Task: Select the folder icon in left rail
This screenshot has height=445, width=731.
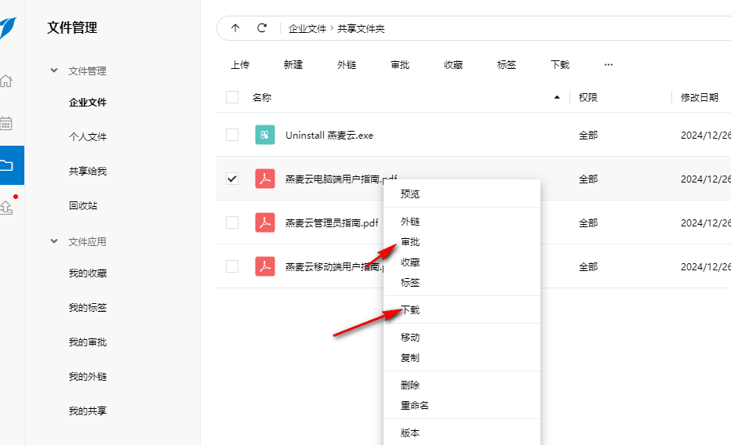Action: pyautogui.click(x=6, y=165)
